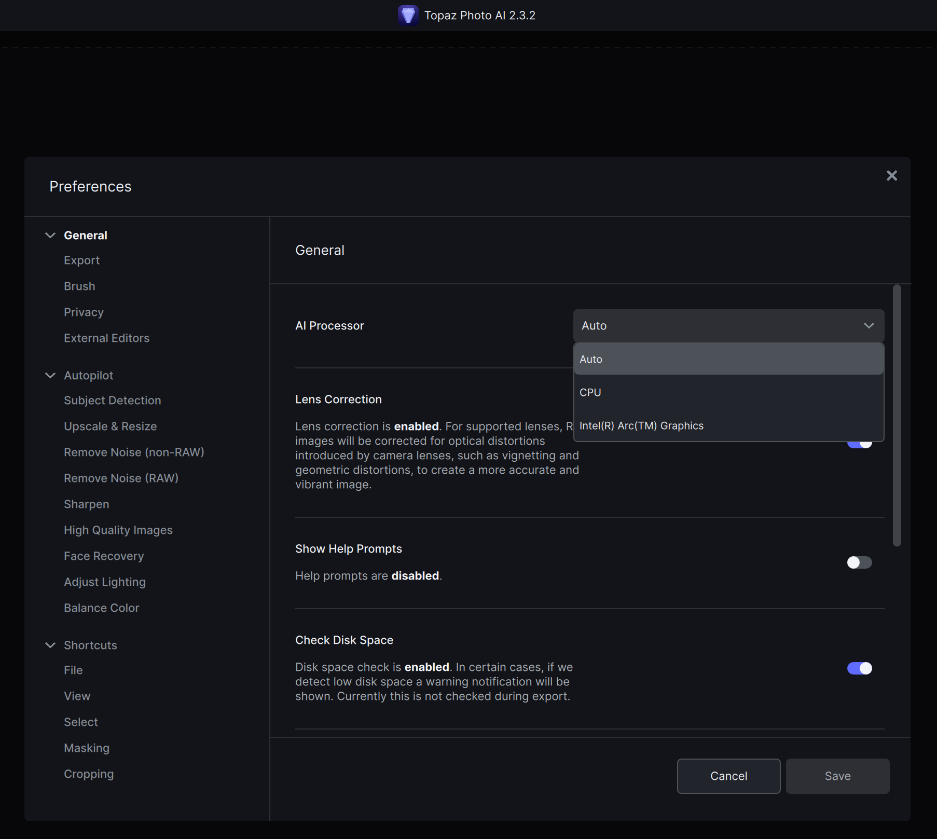The height and width of the screenshot is (839, 937).
Task: Open Sharpen autopilot settings
Action: [x=86, y=504]
